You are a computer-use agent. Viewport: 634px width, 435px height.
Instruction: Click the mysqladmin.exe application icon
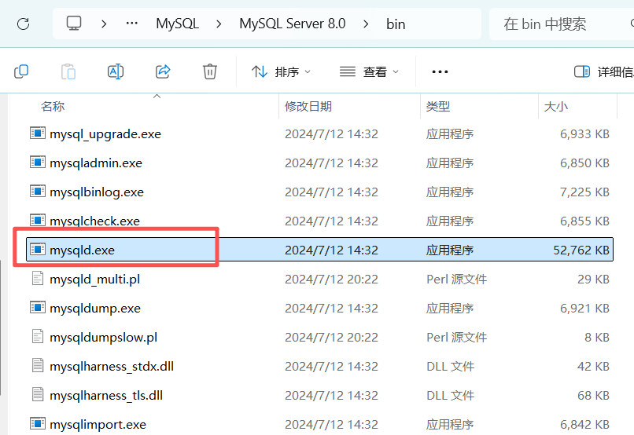pyautogui.click(x=38, y=162)
